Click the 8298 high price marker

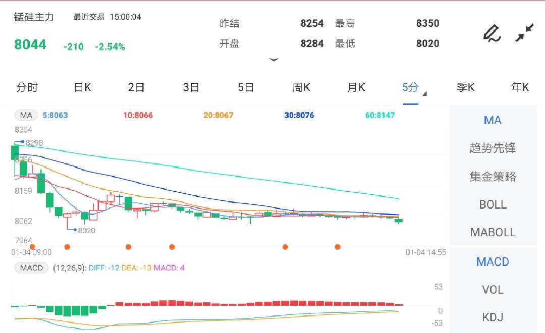(x=34, y=143)
